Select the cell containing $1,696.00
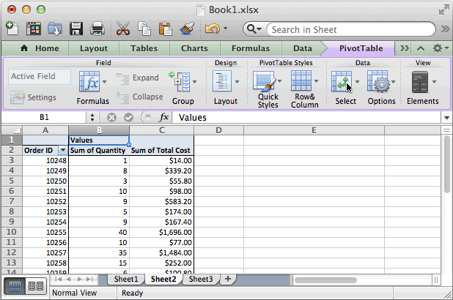The width and height of the screenshot is (453, 300). click(x=161, y=232)
